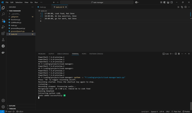Open the Selection menu

pyautogui.click(x=19, y=2)
